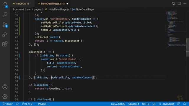This screenshot has width=189, height=106.
Task: Click line number 45 in gutter
Action: coord(17,52)
